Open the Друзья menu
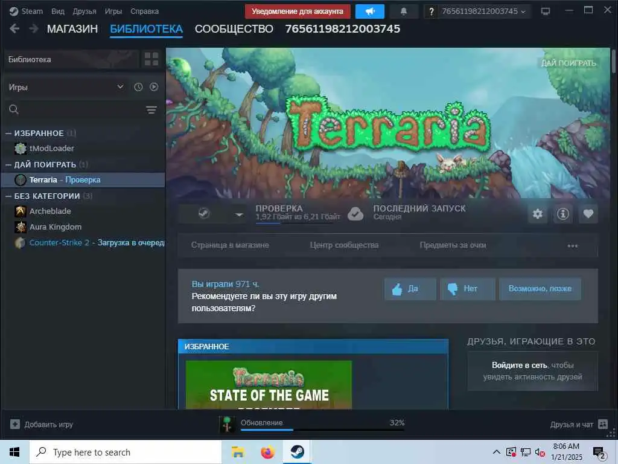 pyautogui.click(x=84, y=11)
